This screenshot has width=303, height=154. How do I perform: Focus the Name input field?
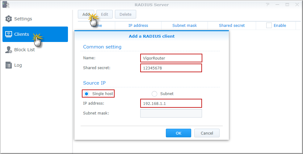click(x=171, y=58)
